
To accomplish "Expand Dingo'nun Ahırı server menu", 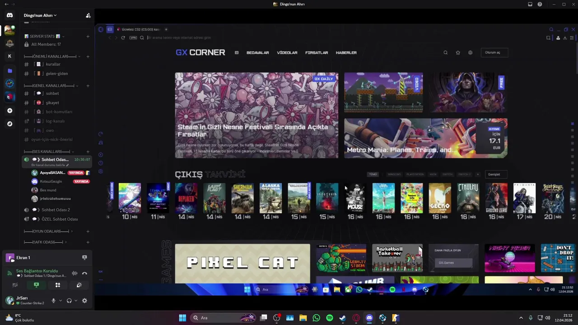I will [40, 15].
